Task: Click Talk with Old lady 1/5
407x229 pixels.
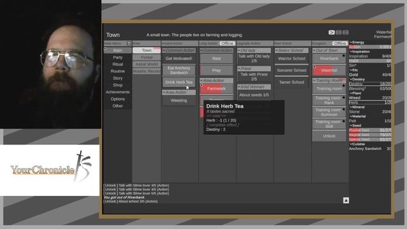Action: pos(254,59)
